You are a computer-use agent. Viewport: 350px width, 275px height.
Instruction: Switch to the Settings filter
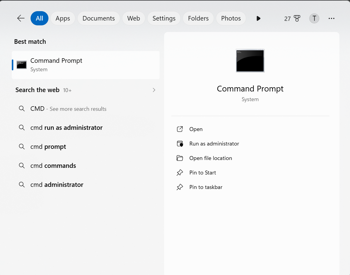[x=164, y=18]
